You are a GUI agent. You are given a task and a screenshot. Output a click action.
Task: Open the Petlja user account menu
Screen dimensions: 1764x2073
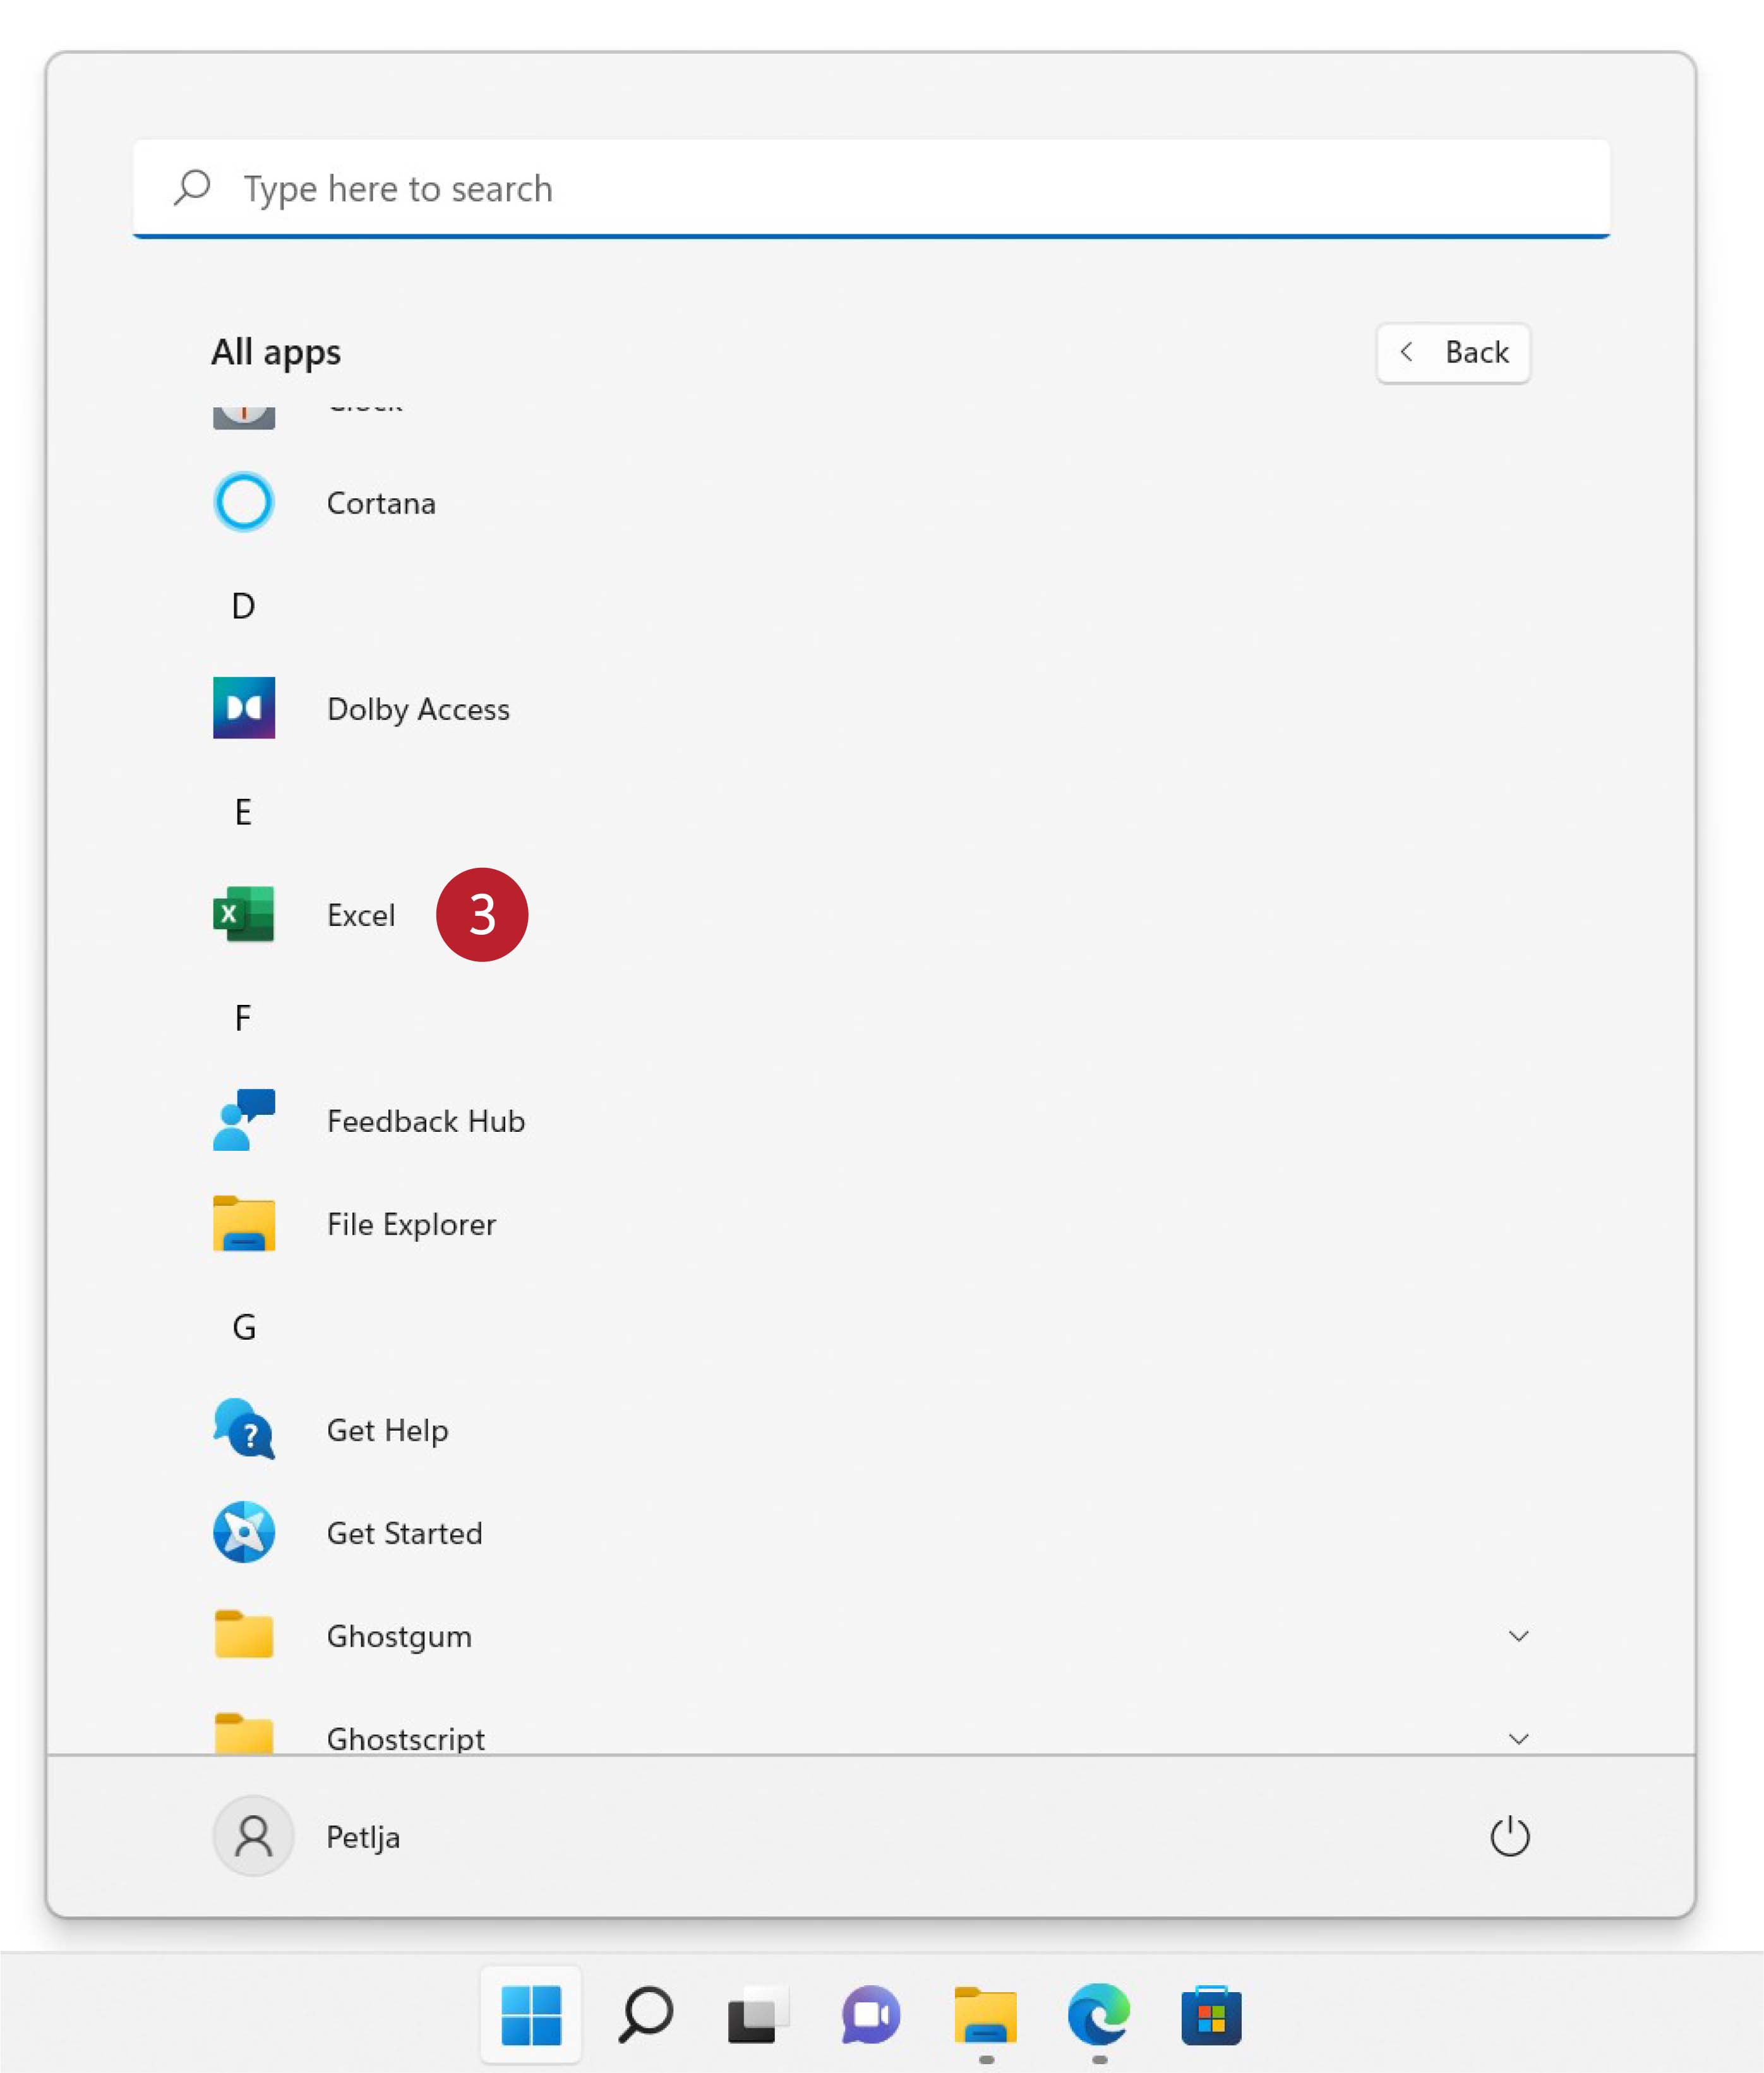coord(306,1837)
